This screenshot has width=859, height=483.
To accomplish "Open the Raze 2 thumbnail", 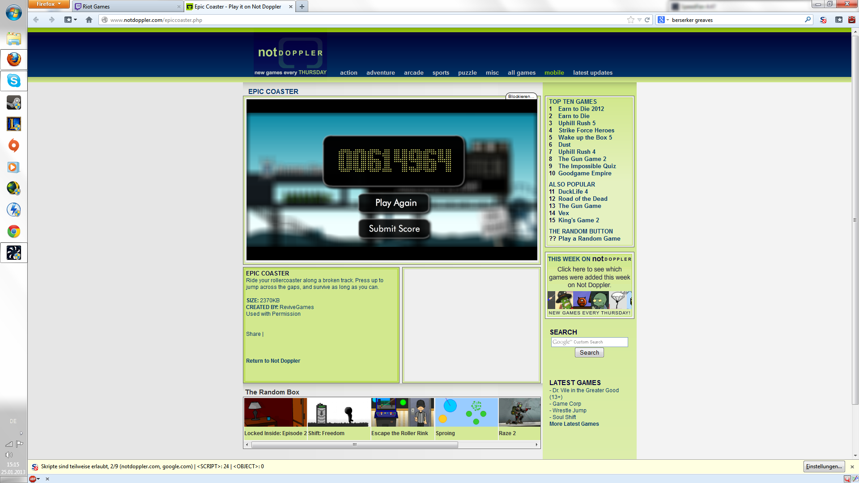I will (x=519, y=412).
